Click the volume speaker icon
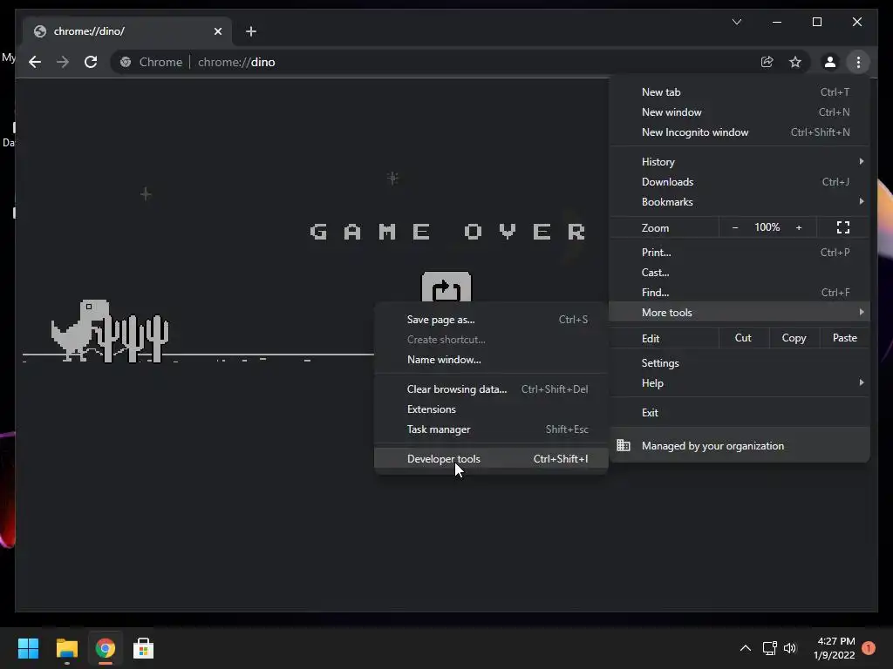893x669 pixels. tap(790, 648)
